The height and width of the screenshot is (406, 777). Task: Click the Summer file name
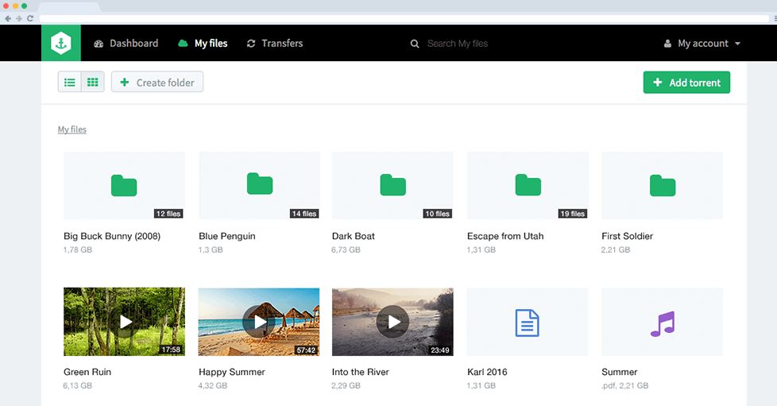point(620,373)
